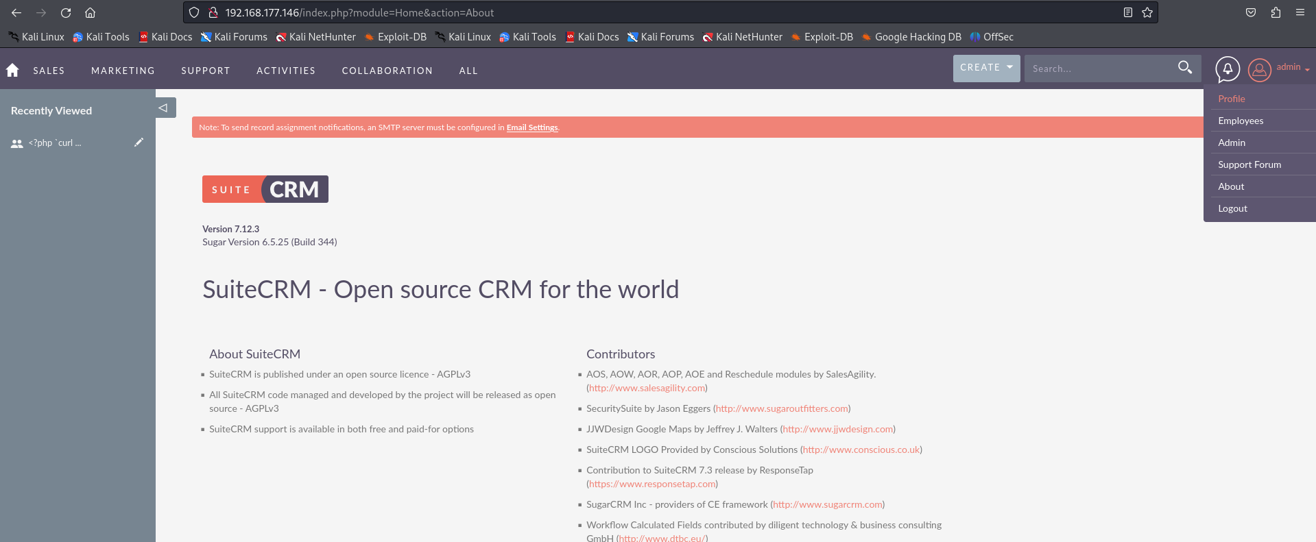This screenshot has width=1316, height=542.
Task: Open the first Kali Docs bookmark
Action: (165, 37)
